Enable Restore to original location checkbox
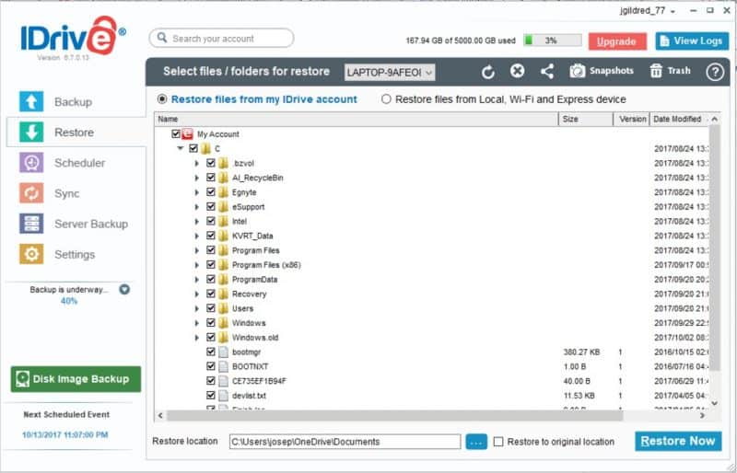 pos(498,442)
